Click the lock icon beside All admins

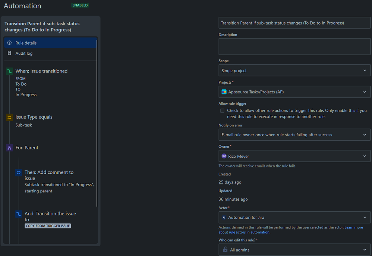225,250
